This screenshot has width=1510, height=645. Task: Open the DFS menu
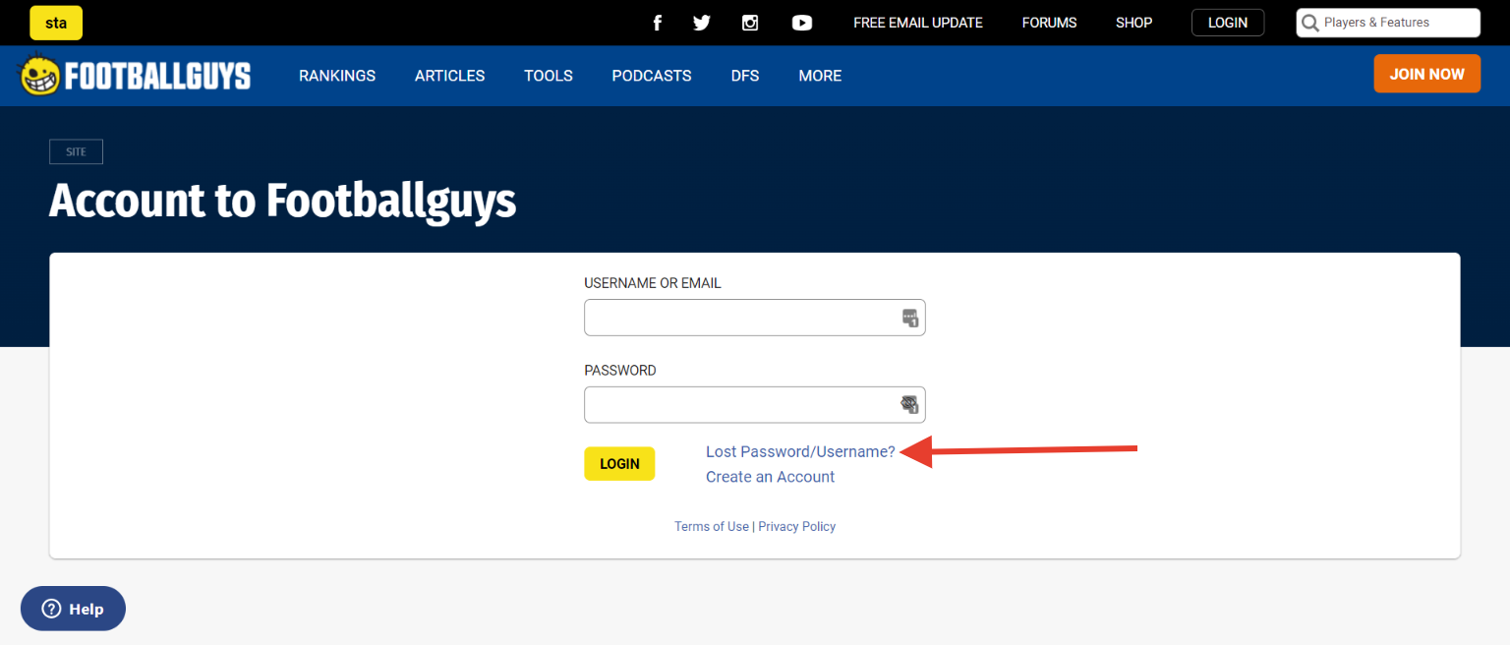click(745, 76)
